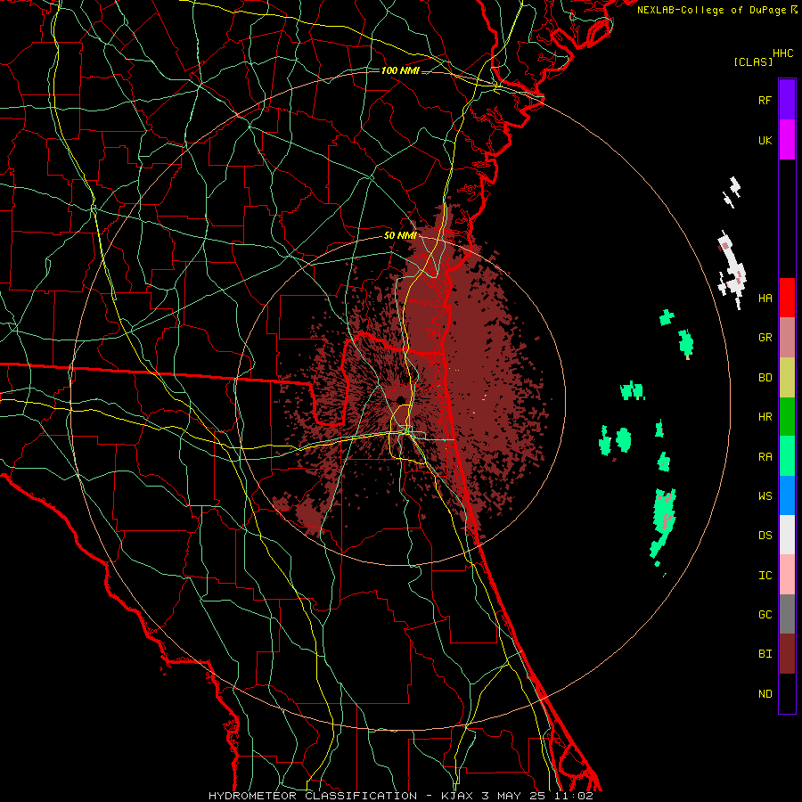The height and width of the screenshot is (802, 802).
Task: Click the HA legend label
Action: [x=765, y=298]
